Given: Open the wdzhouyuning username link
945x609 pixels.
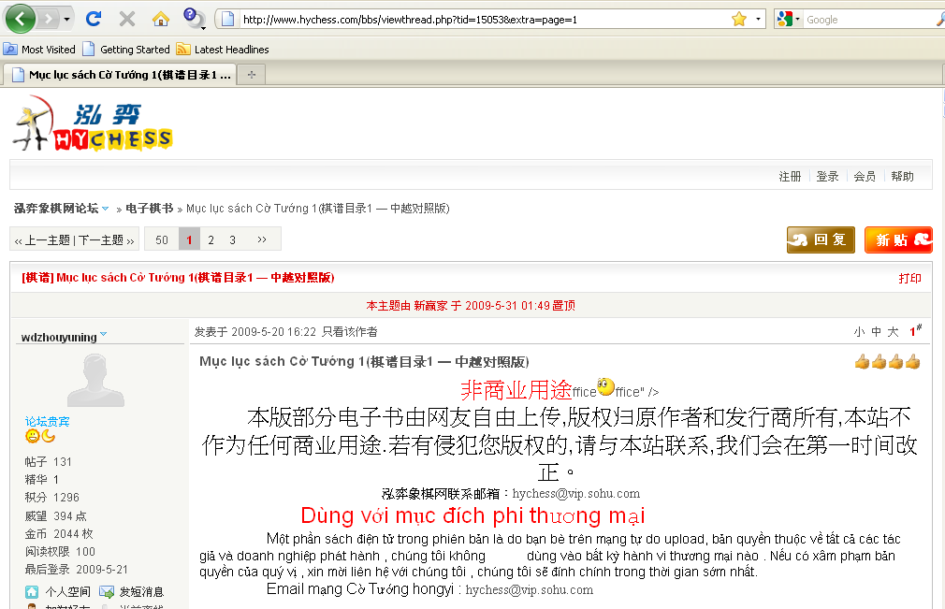Looking at the screenshot, I should click(58, 338).
